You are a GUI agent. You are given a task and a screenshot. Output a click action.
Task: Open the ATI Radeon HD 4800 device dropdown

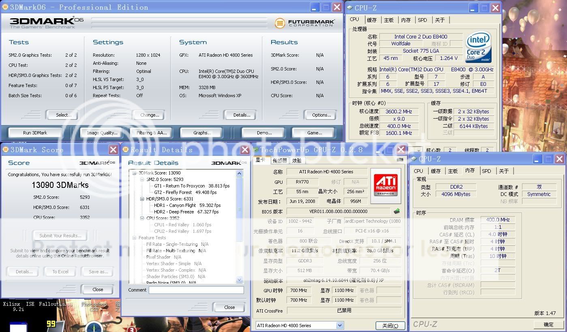pyautogui.click(x=340, y=325)
